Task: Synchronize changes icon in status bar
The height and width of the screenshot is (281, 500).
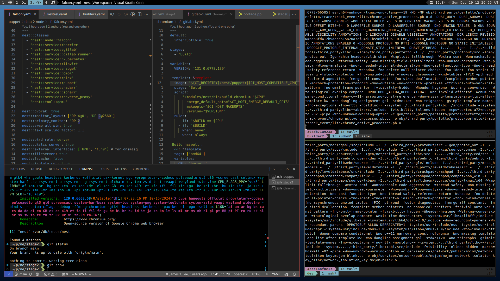Action: (30, 274)
